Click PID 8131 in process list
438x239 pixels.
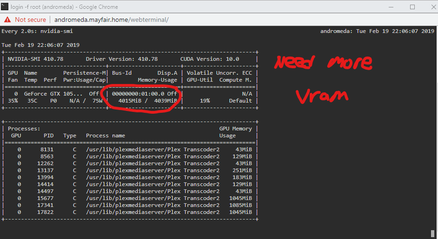point(46,149)
